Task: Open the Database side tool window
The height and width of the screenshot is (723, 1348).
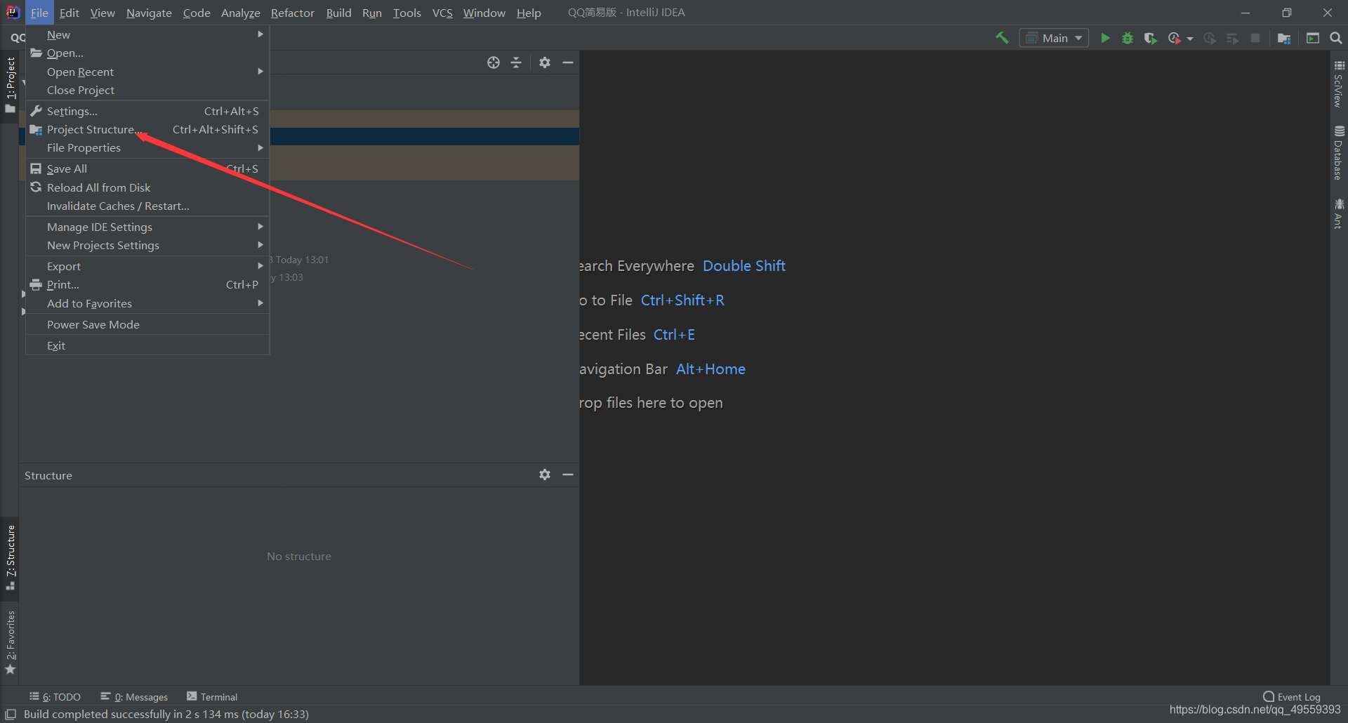Action: tap(1339, 153)
